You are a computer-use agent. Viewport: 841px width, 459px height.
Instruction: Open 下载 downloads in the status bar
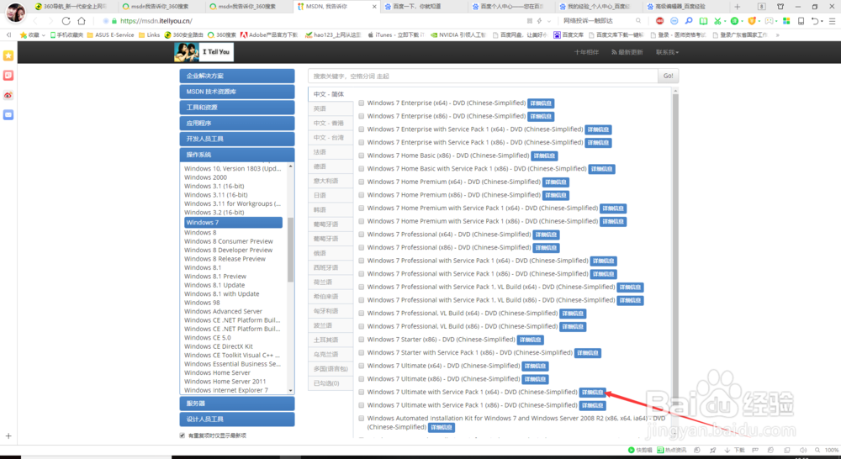[x=735, y=450]
